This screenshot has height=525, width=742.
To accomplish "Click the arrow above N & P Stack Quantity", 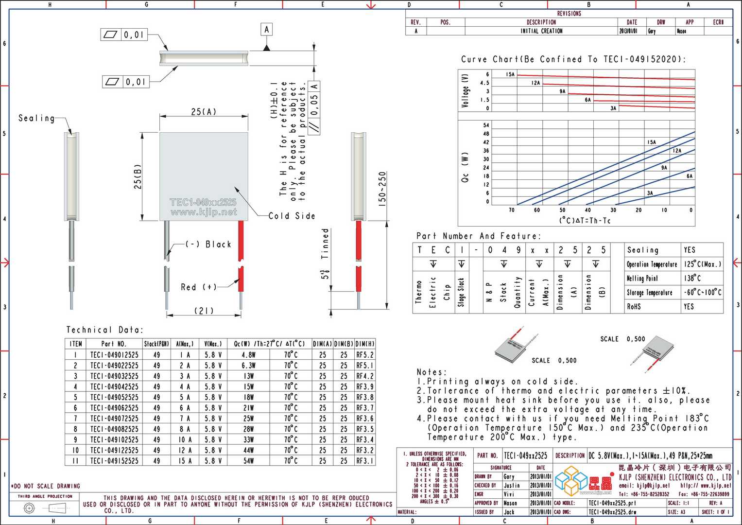I will point(504,264).
